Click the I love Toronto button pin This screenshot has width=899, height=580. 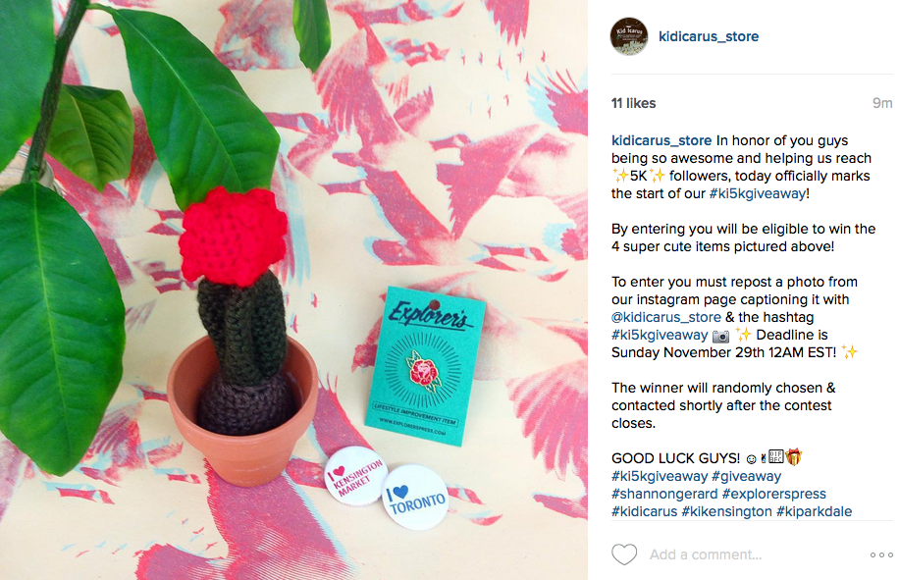pos(415,497)
